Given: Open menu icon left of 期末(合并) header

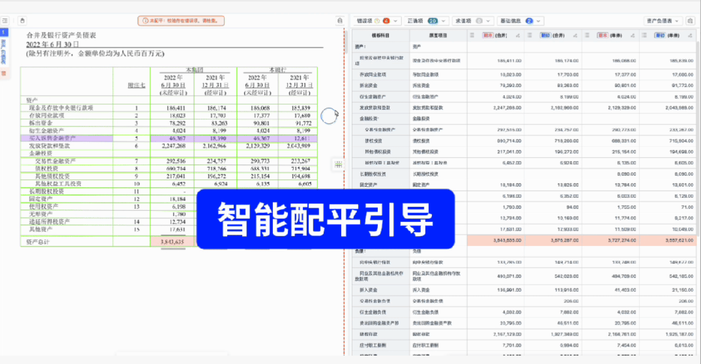Looking at the screenshot, I should 472,36.
